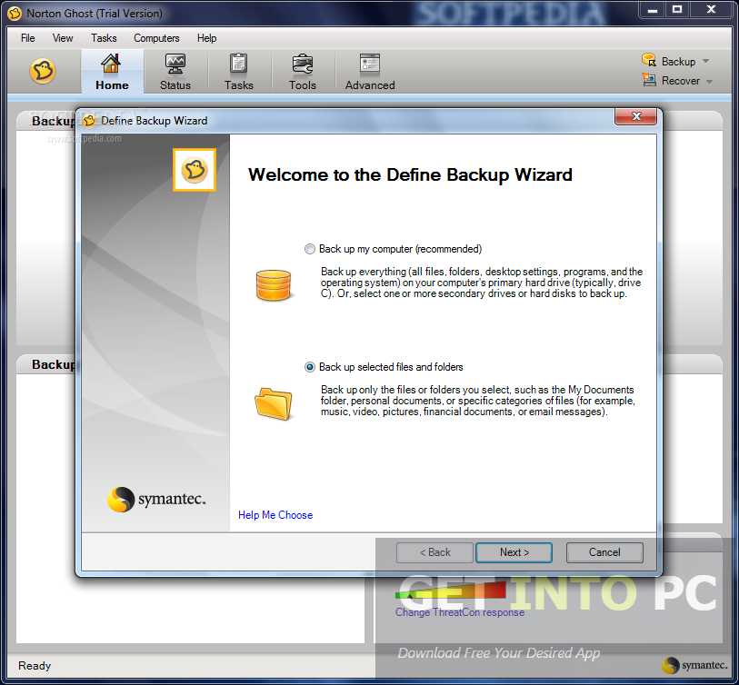
Task: Open the View menu
Action: [x=63, y=38]
